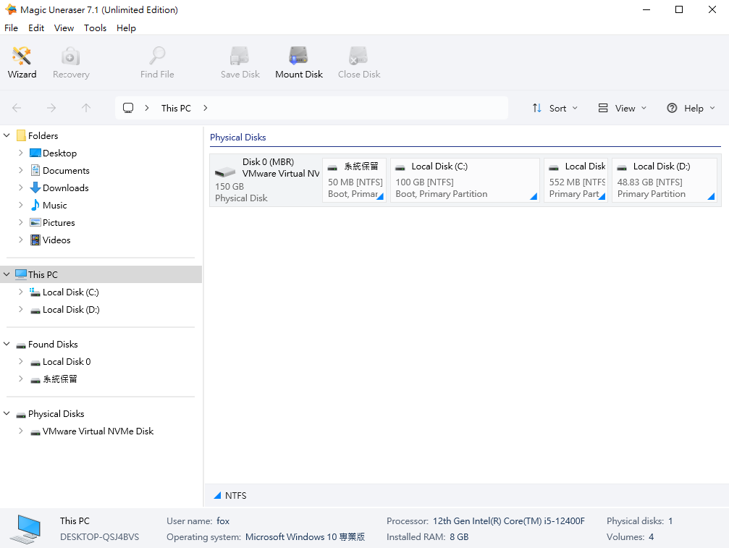Click This PC in the address breadcrumb

pos(176,109)
